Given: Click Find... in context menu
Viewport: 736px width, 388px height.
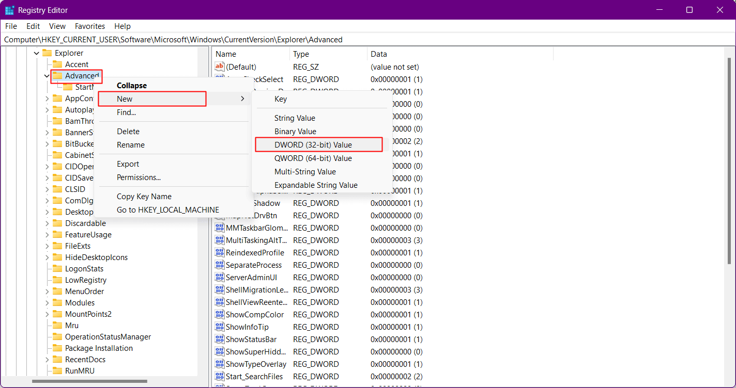Looking at the screenshot, I should click(x=173, y=112).
